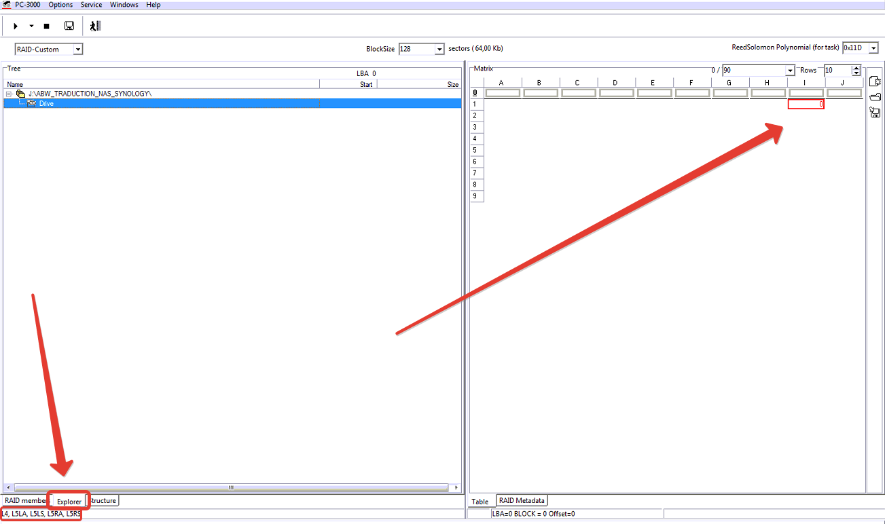This screenshot has width=885, height=524.
Task: Click the Stop toolbar button
Action: tap(47, 26)
